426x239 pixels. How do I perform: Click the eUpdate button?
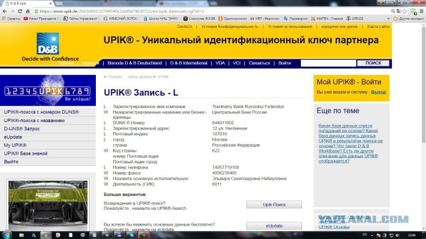pos(274,226)
